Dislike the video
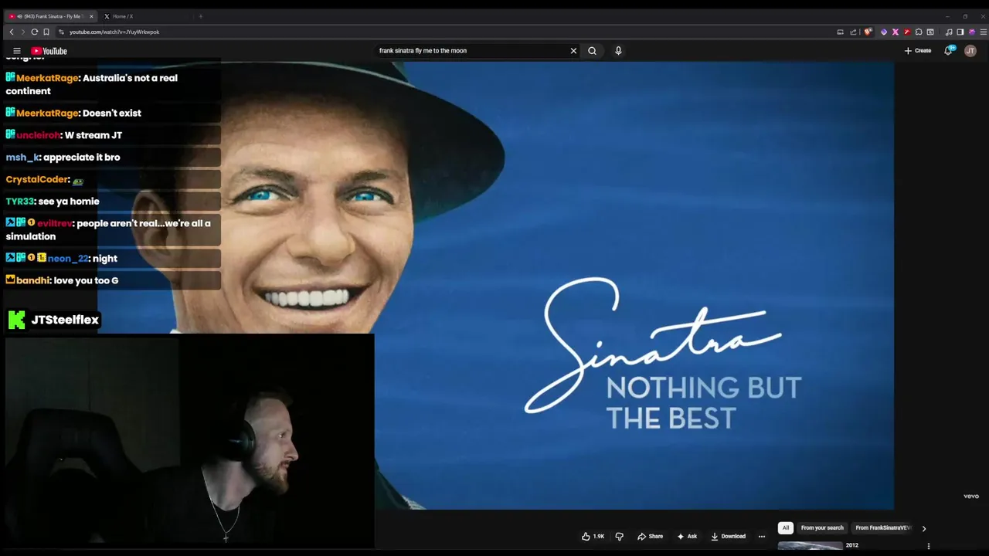The width and height of the screenshot is (989, 556). (619, 537)
